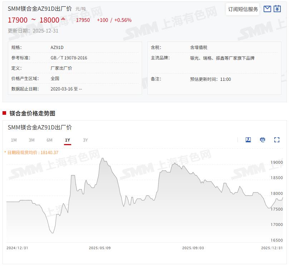Switch chart range to 1M
The image size is (289, 266).
pos(14,140)
